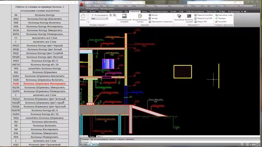This screenshot has height=147, width=262.
Task: Click the Проверка standards check
Action: [x=220, y=18]
